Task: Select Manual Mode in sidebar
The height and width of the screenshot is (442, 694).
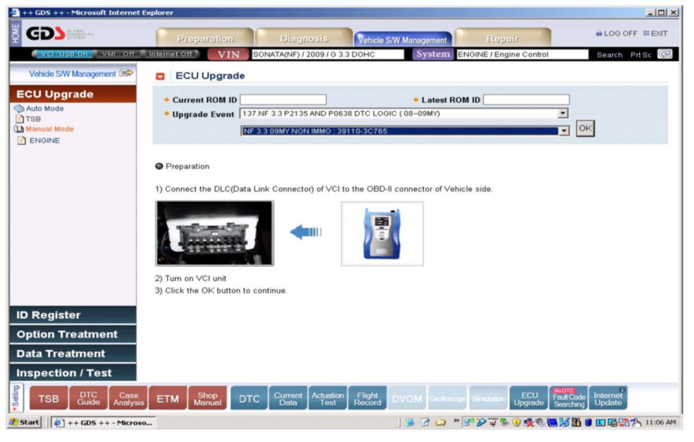Action: pos(49,129)
